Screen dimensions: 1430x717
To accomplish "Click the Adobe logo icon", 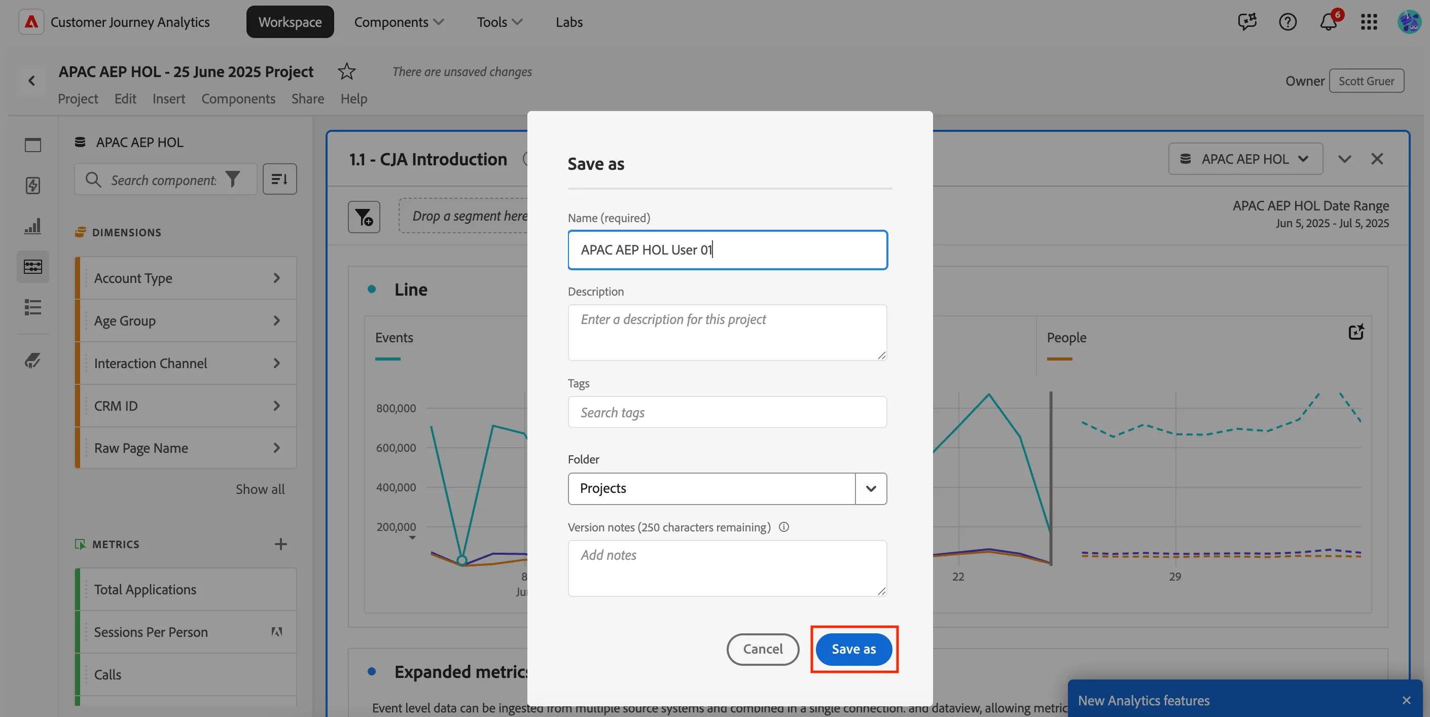I will coord(31,22).
